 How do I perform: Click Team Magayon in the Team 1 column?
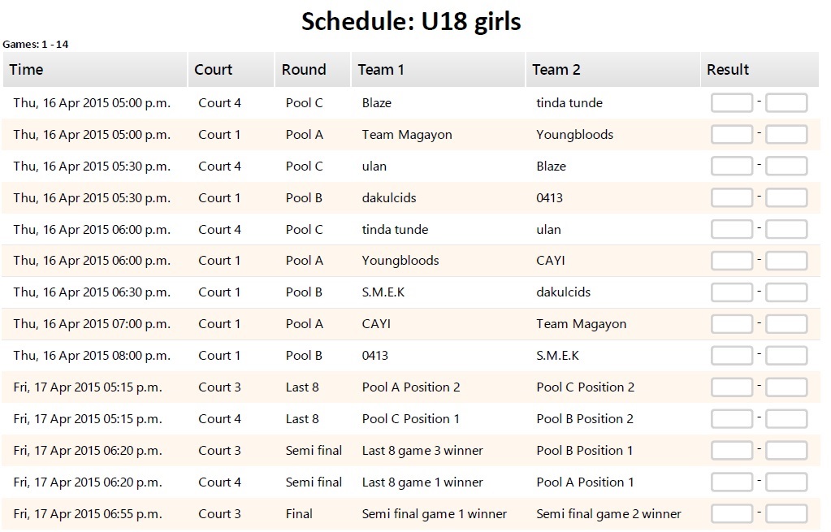[407, 135]
